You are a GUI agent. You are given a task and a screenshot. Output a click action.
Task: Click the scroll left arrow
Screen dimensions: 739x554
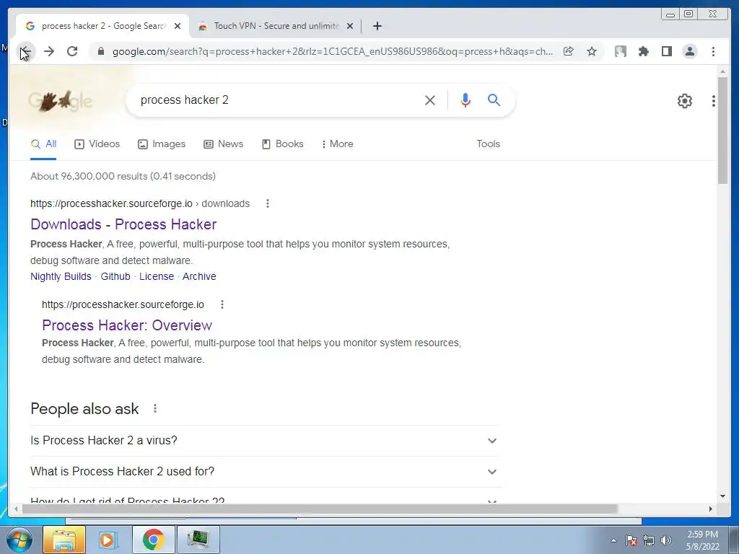click(x=16, y=509)
